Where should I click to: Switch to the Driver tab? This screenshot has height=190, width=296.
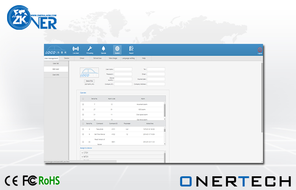[x=82, y=58]
